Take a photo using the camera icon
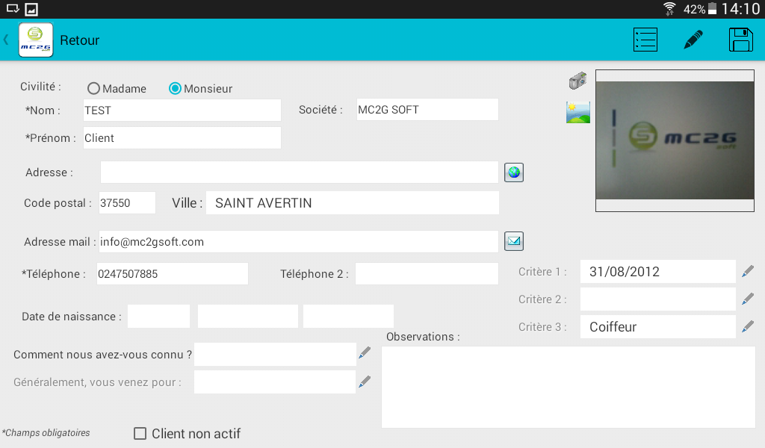Screen dimensions: 765x448 pos(577,81)
